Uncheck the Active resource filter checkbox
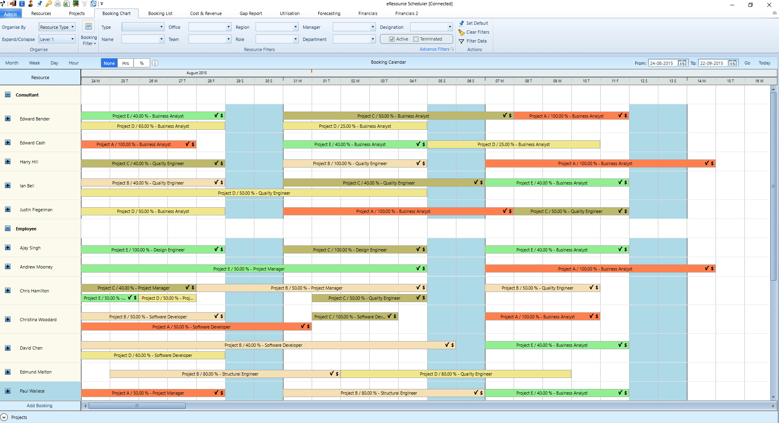Viewport: 779px width, 423px height. [x=392, y=39]
